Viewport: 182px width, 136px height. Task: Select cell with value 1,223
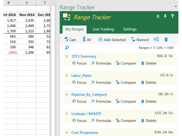click(x=27, y=31)
